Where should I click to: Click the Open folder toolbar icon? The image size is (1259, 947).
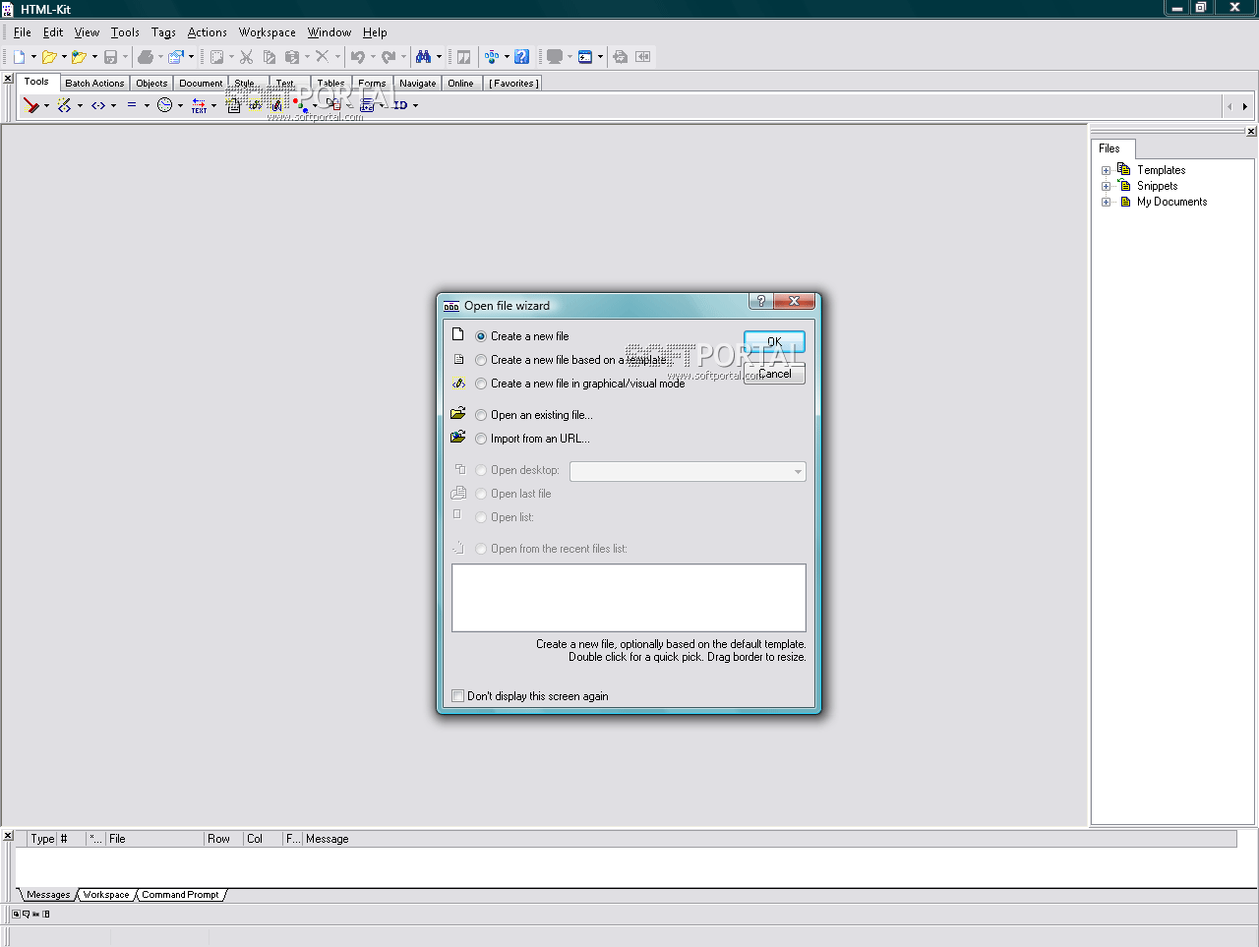click(49, 57)
